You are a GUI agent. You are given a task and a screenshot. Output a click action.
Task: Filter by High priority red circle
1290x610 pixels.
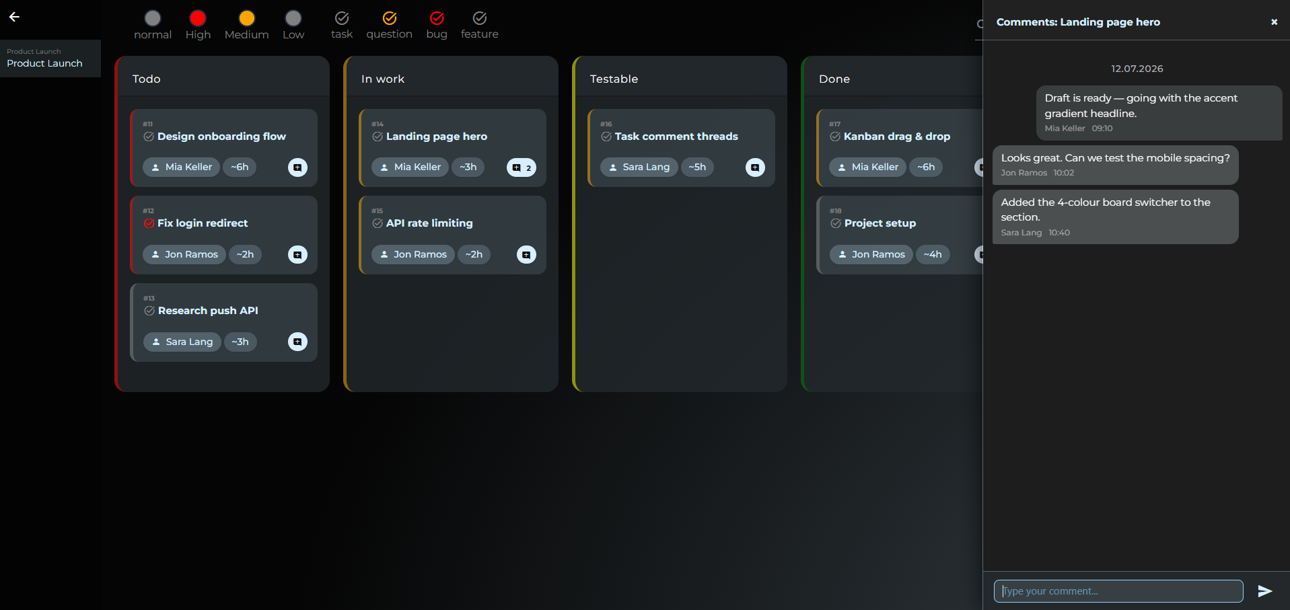click(x=198, y=18)
